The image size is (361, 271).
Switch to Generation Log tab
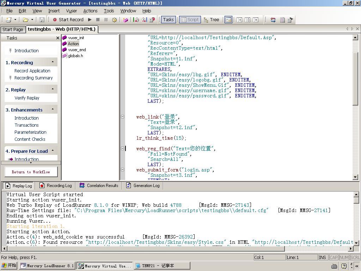click(143, 186)
